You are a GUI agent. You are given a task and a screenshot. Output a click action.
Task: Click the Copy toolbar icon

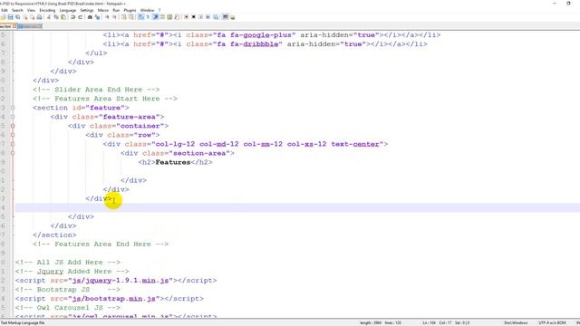coord(56,17)
